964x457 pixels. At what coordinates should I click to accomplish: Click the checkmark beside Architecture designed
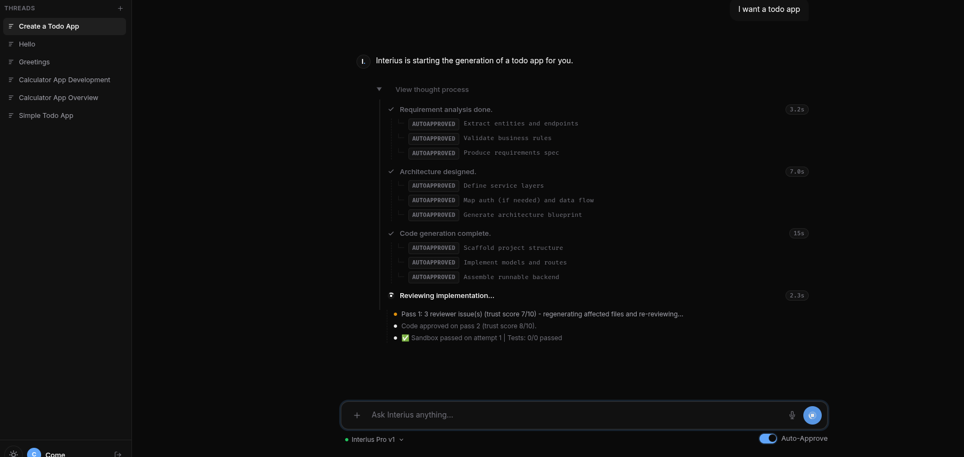(x=391, y=171)
